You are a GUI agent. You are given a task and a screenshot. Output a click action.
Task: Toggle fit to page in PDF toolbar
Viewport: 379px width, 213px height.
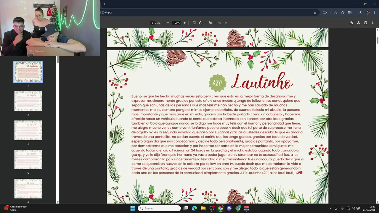pyautogui.click(x=194, y=23)
